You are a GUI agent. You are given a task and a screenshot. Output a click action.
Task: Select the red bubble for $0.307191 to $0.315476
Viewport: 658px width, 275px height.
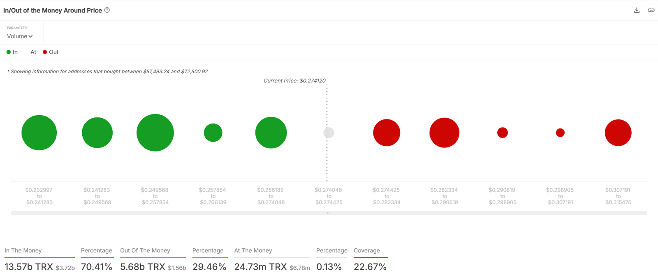coord(618,133)
